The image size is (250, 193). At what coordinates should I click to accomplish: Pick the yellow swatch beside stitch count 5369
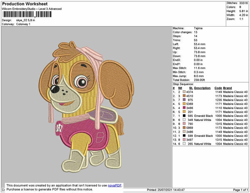pos(184,104)
